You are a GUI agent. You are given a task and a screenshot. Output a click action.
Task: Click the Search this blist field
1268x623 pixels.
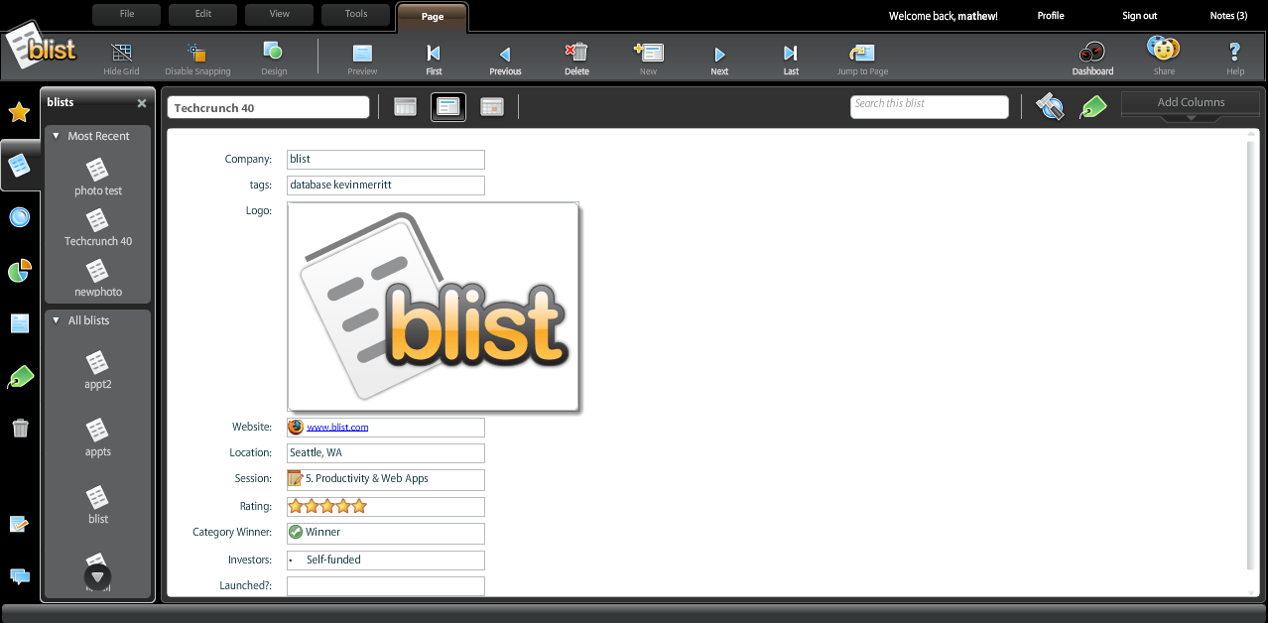[x=929, y=104]
